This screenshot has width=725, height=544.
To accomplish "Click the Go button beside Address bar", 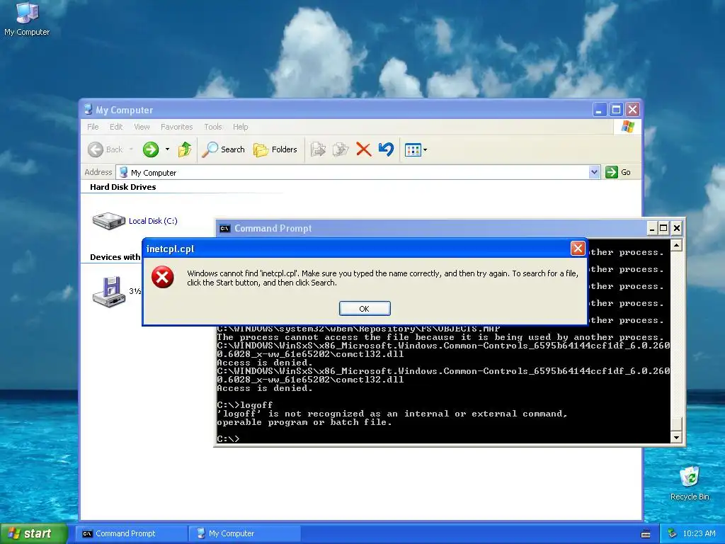I will pyautogui.click(x=618, y=172).
